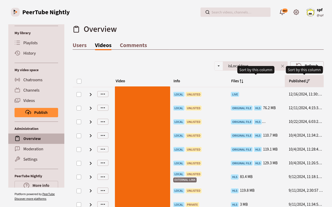
Task: Click the PeerTube Nightly logo icon
Action: point(15,12)
